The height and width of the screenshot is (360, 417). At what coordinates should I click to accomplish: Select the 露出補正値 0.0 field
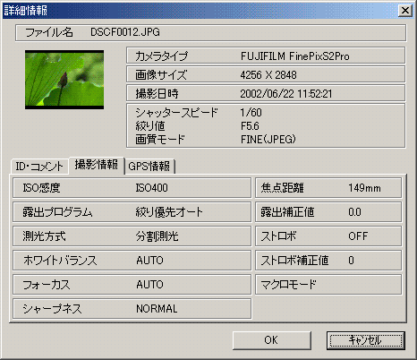pyautogui.click(x=328, y=212)
